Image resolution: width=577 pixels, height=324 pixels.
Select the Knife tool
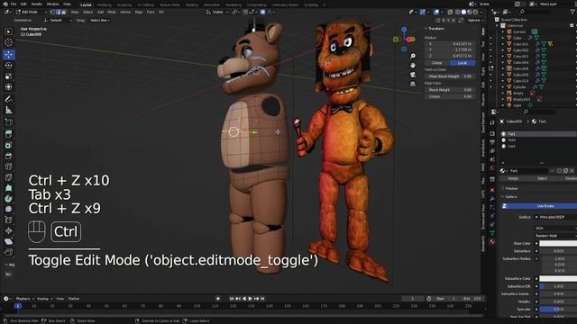pos(8,177)
